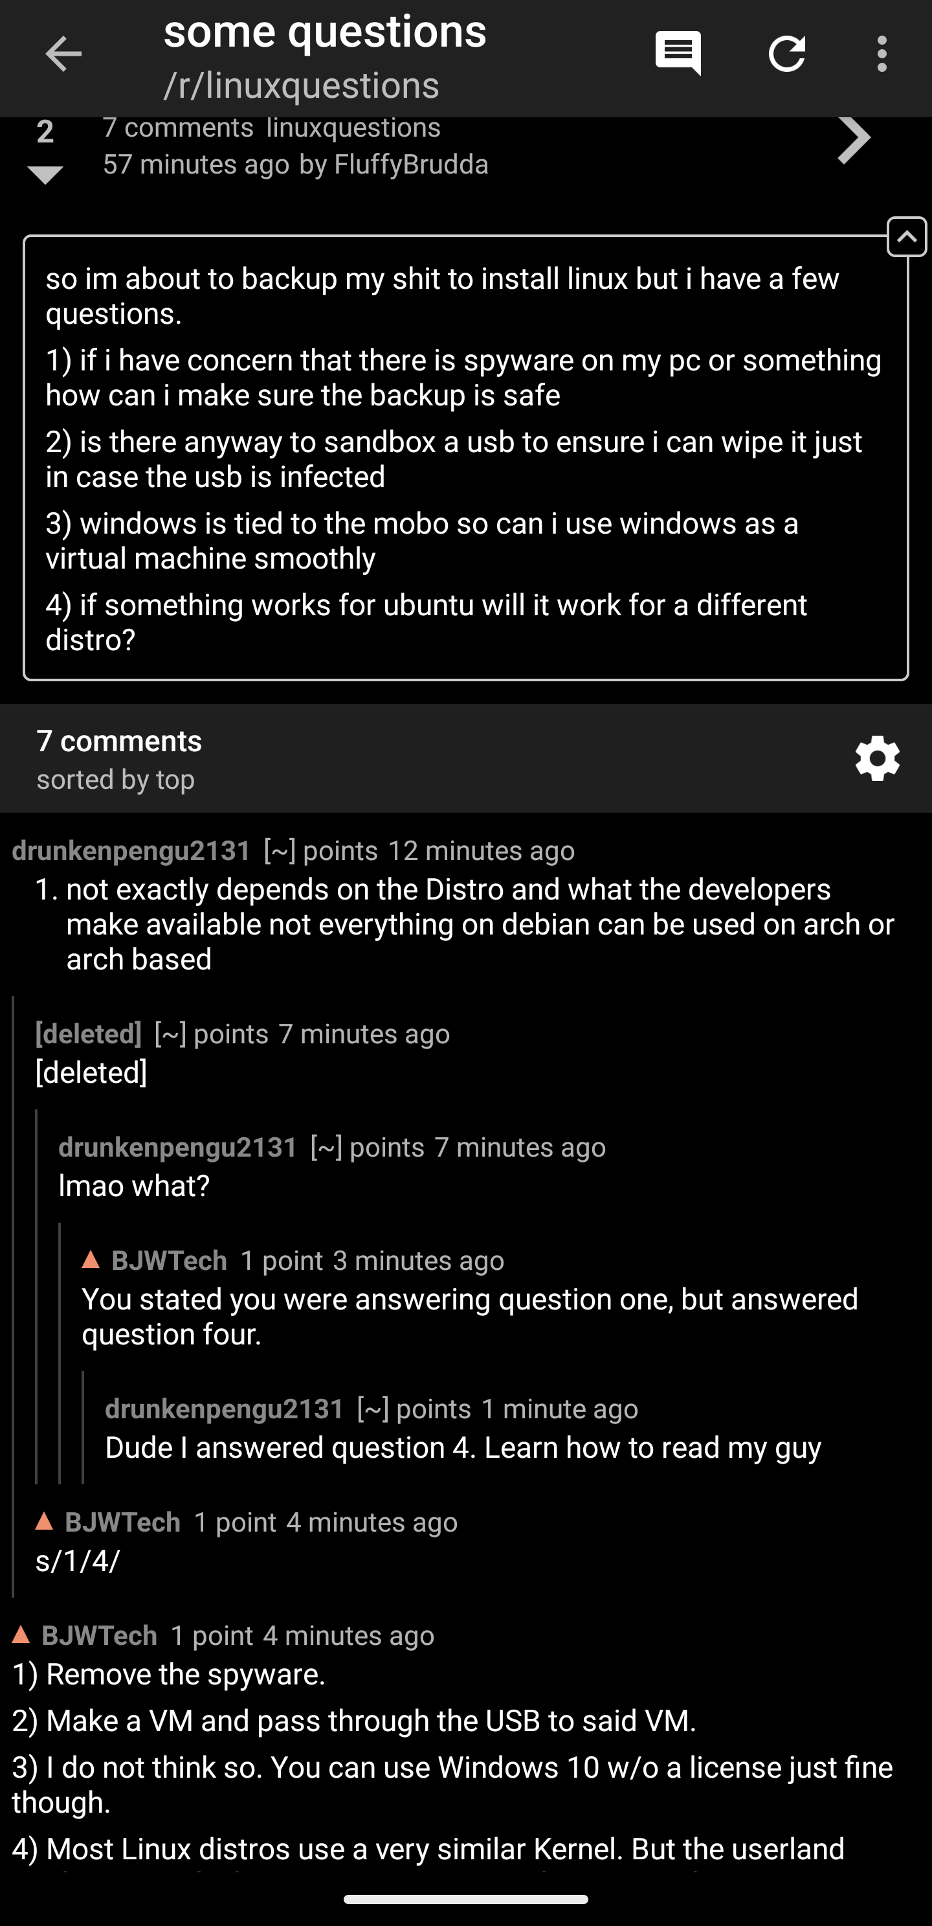Open the three-dot overflow menu
This screenshot has width=932, height=1926.
point(882,54)
